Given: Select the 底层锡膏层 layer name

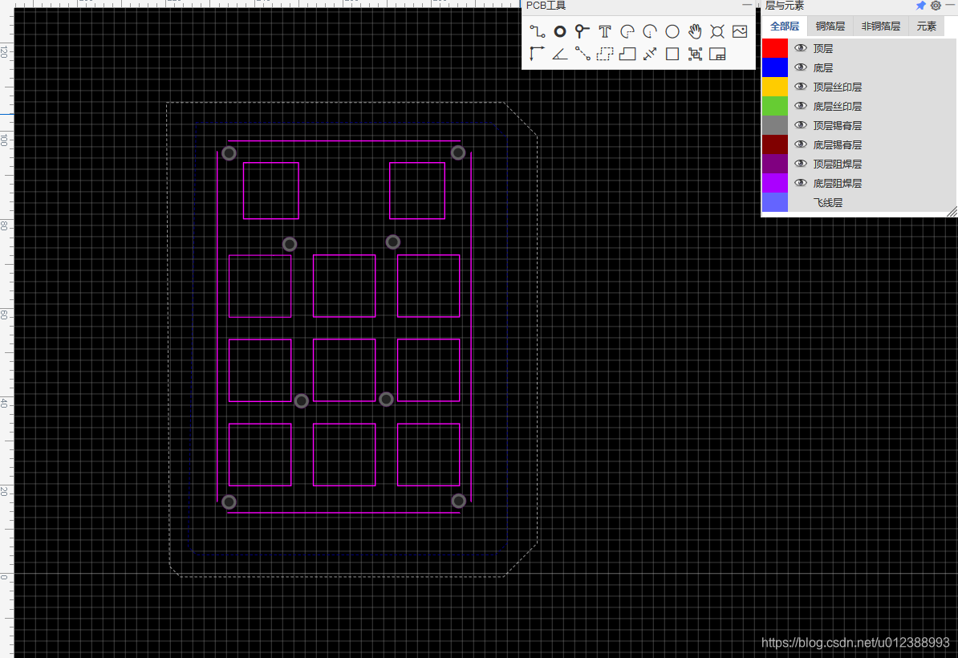Looking at the screenshot, I should (838, 144).
